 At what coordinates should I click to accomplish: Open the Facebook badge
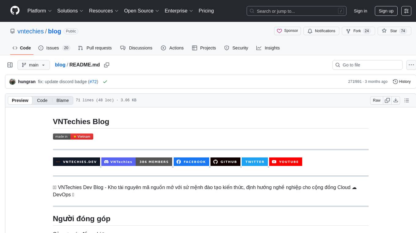(191, 162)
